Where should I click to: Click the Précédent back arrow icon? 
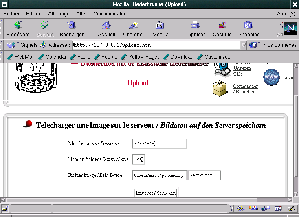(x=18, y=26)
